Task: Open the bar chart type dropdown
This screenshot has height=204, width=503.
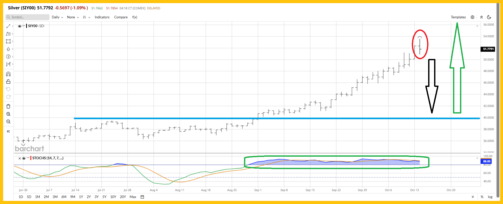Action: tap(86, 17)
